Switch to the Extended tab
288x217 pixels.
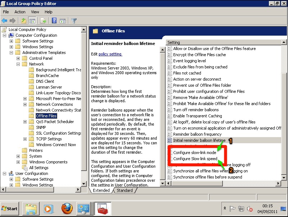click(101, 190)
